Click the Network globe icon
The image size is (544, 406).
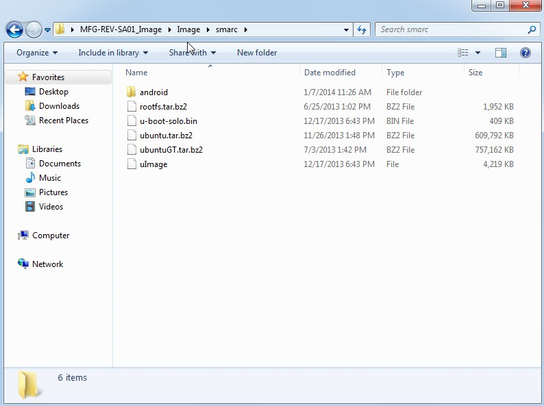tap(23, 264)
